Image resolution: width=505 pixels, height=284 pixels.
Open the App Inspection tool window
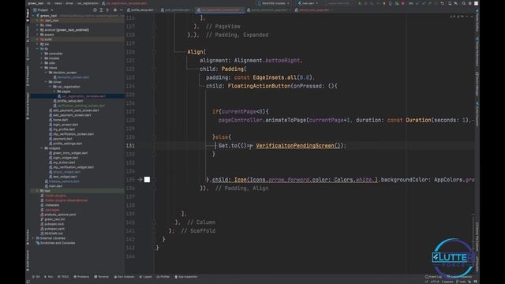coord(186,277)
